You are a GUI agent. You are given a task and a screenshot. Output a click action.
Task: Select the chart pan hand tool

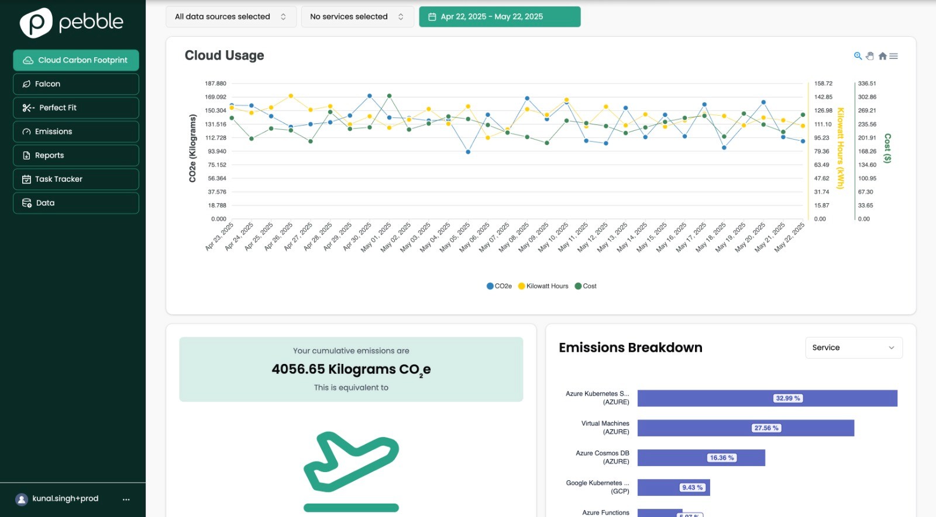[870, 56]
